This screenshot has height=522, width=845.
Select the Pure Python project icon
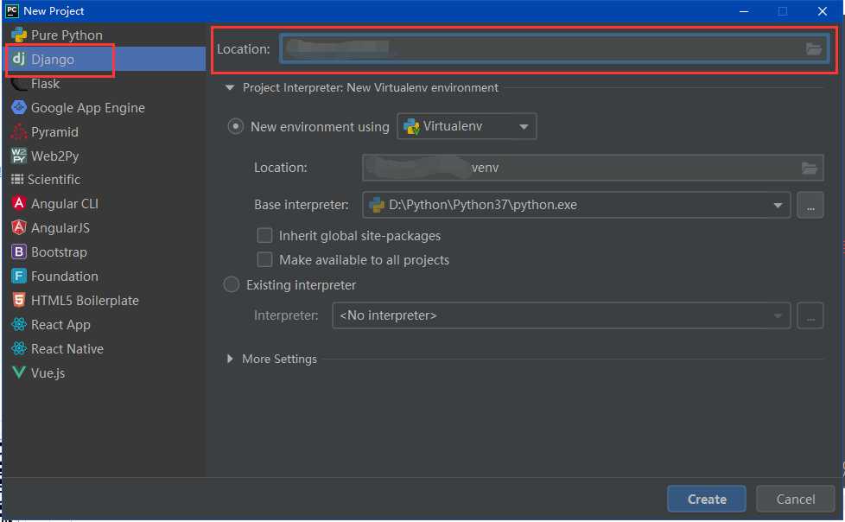(x=19, y=35)
